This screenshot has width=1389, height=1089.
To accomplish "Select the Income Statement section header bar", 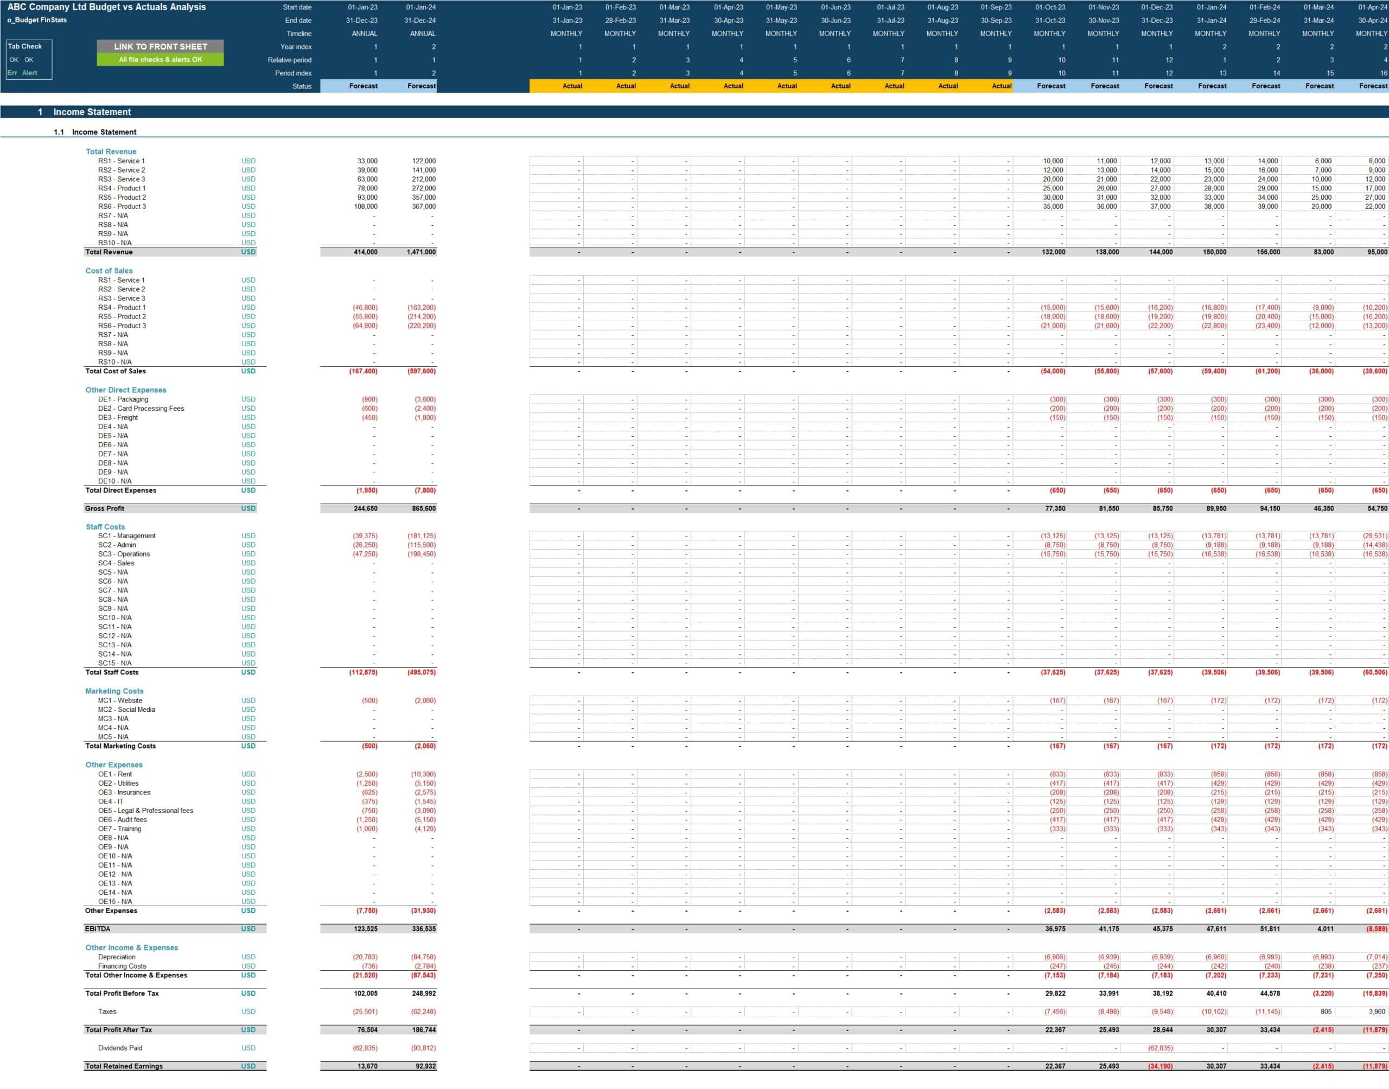I will click(x=92, y=112).
